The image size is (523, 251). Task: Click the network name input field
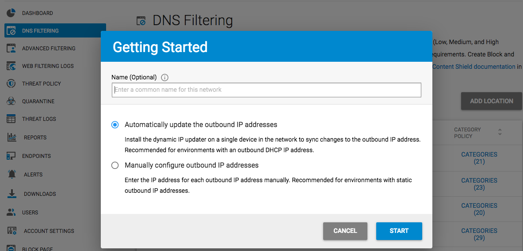pyautogui.click(x=266, y=90)
